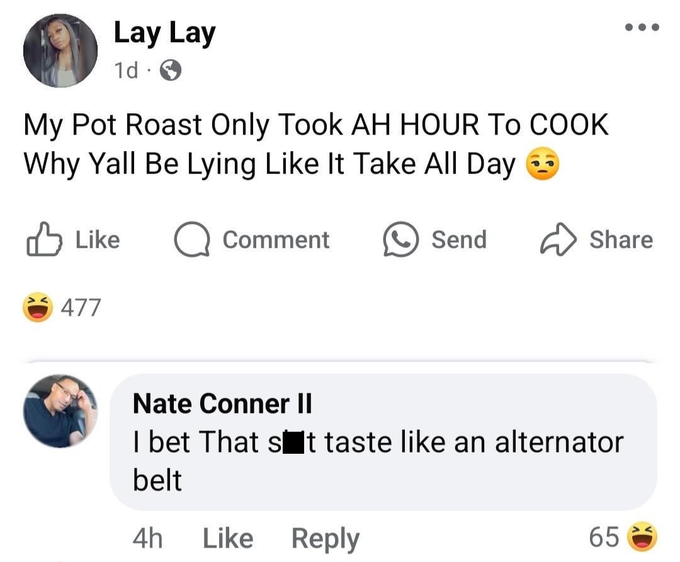680x562 pixels.
Task: View the 65 reactions on the comment
Action: pos(604,537)
